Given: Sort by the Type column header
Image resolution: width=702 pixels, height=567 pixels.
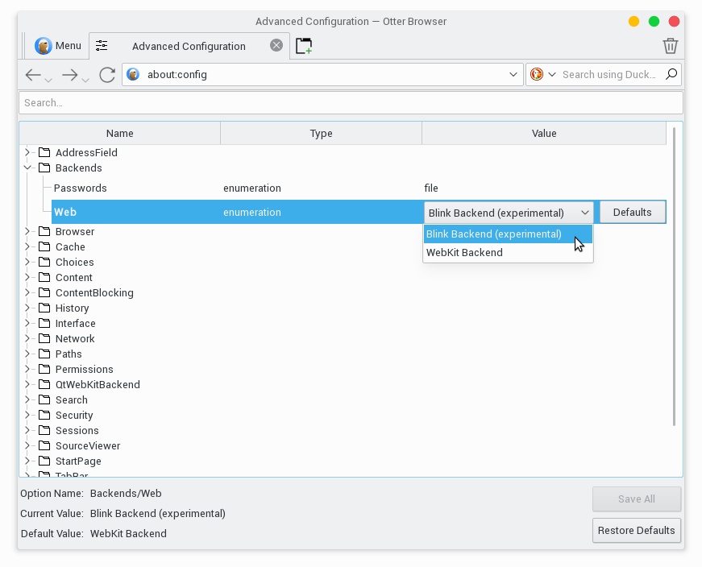Looking at the screenshot, I should click(x=321, y=134).
